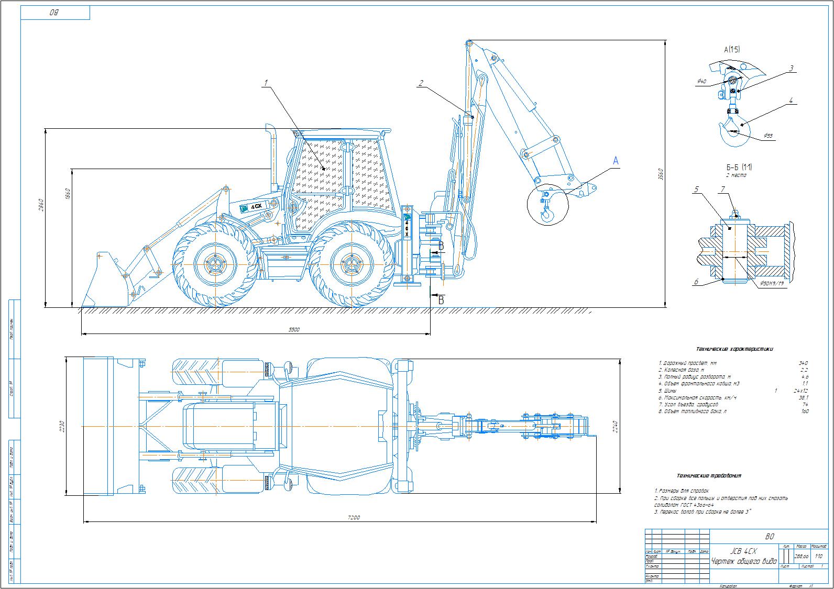Select the 'Утв.' row label

(x=649, y=581)
